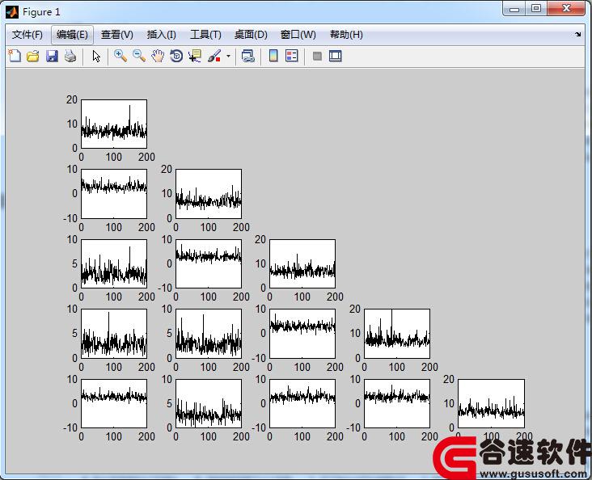Select the Data Cursor tool
592x480 pixels.
(195, 56)
